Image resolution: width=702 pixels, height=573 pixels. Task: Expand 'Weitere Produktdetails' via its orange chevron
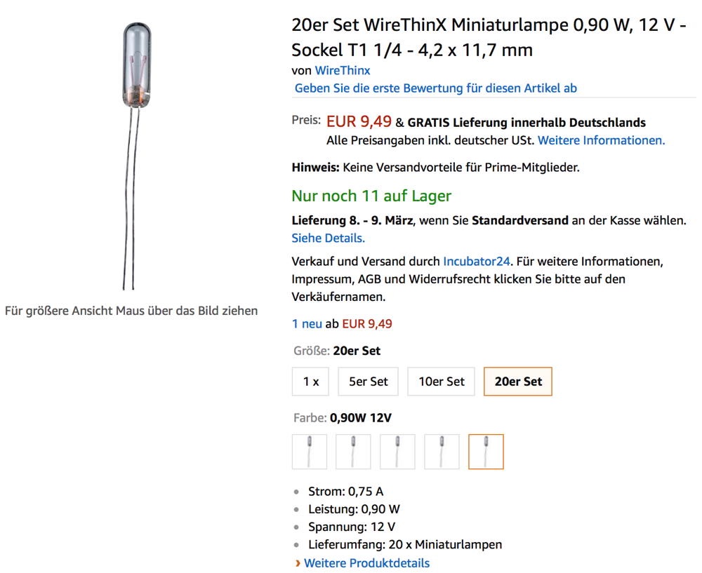(x=298, y=563)
